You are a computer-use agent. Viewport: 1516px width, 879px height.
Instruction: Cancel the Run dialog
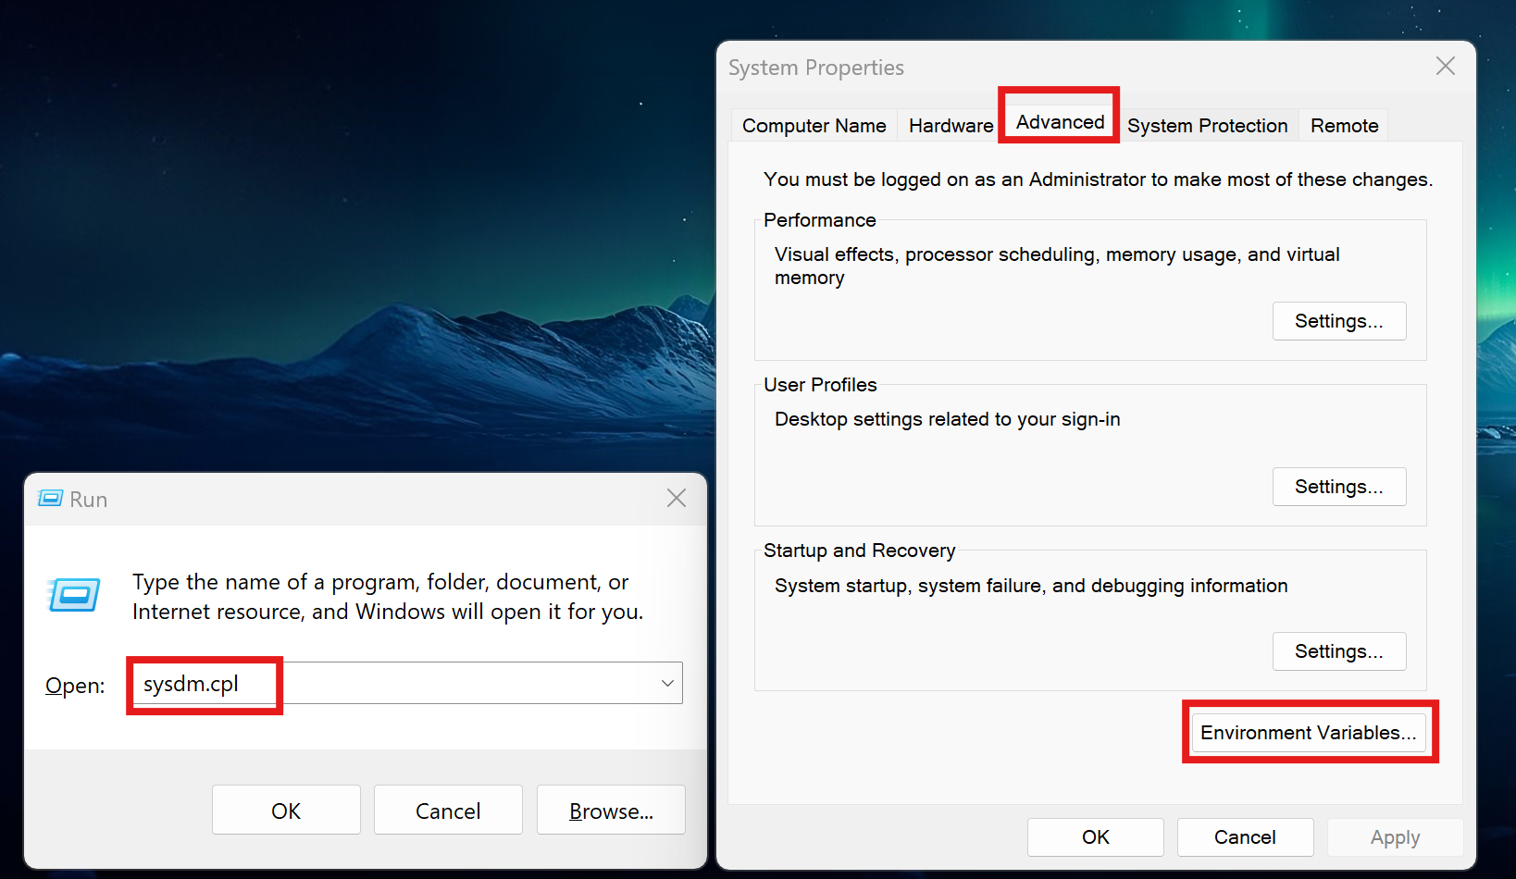pyautogui.click(x=448, y=810)
